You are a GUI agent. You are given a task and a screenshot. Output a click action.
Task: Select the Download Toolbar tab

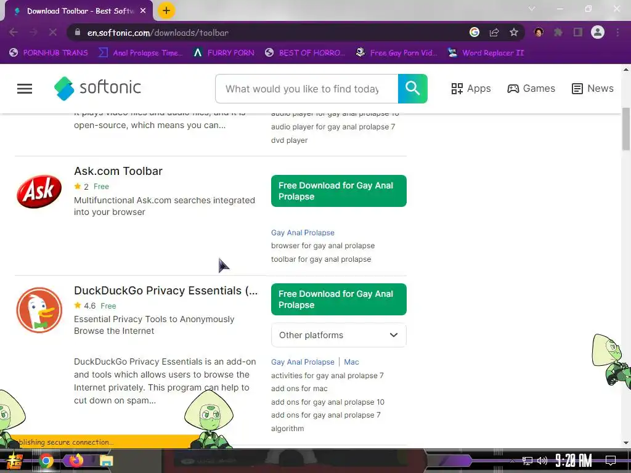[x=79, y=11]
